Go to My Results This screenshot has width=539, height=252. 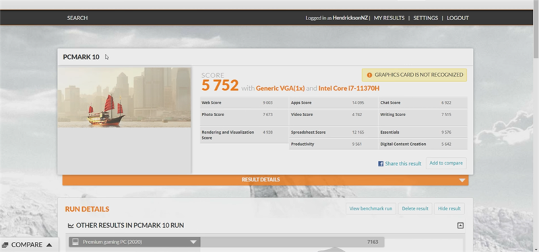click(389, 18)
